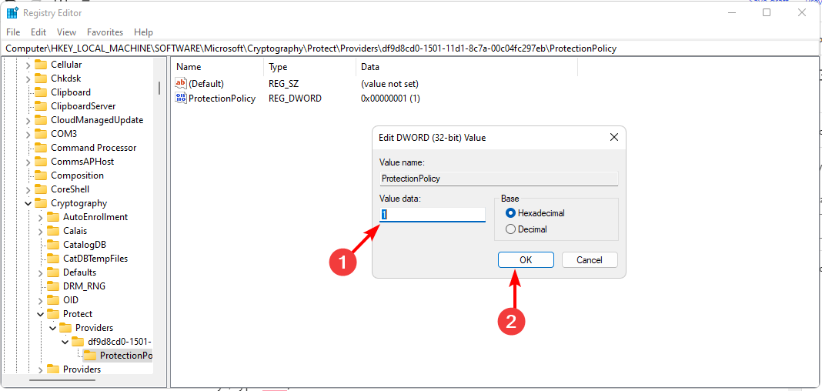This screenshot has width=822, height=391.
Task: Open the File menu
Action: [x=13, y=32]
